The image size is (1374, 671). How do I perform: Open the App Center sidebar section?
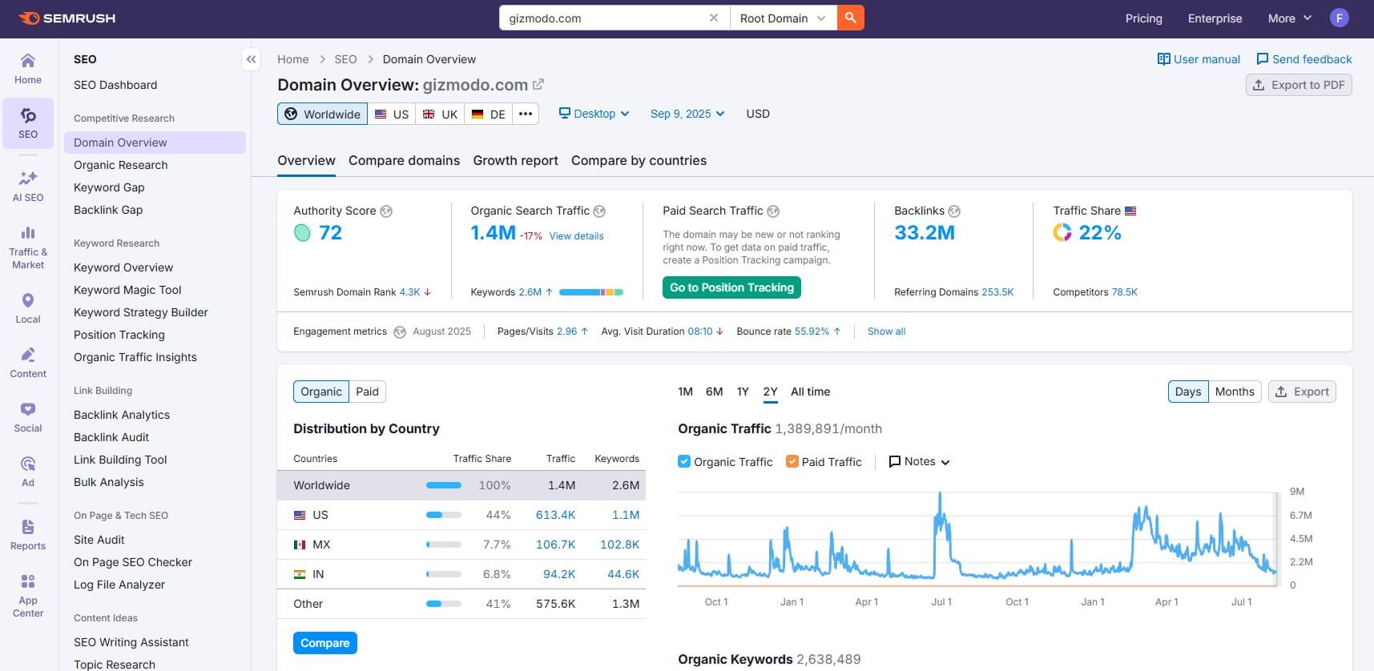[x=28, y=596]
